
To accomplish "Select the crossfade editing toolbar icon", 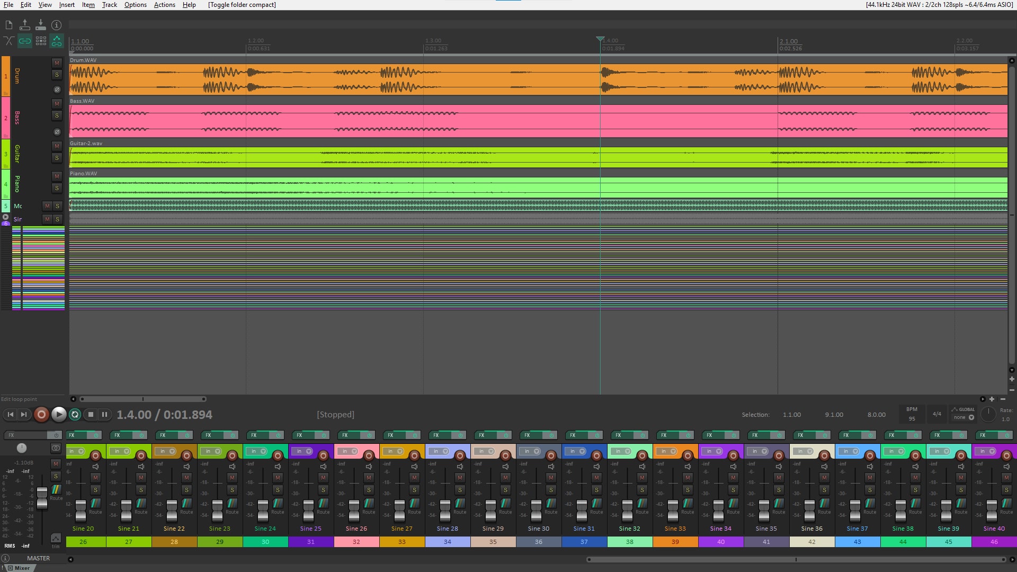I will [8, 41].
